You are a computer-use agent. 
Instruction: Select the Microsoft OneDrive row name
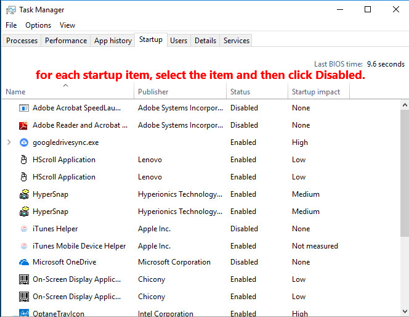pos(65,262)
